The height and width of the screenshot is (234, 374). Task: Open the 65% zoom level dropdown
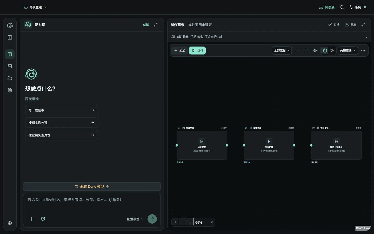[204, 222]
